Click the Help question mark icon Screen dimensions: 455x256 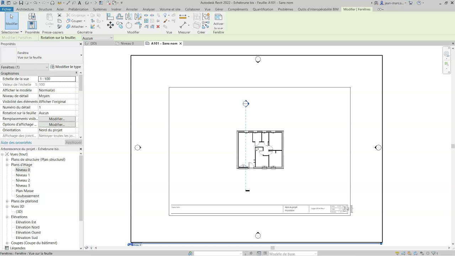point(419,3)
